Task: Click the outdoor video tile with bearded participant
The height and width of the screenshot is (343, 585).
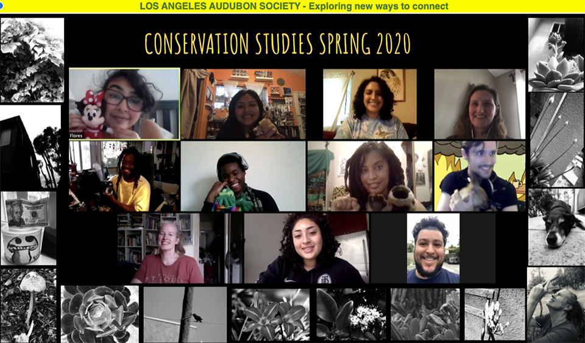Action: click(x=433, y=249)
